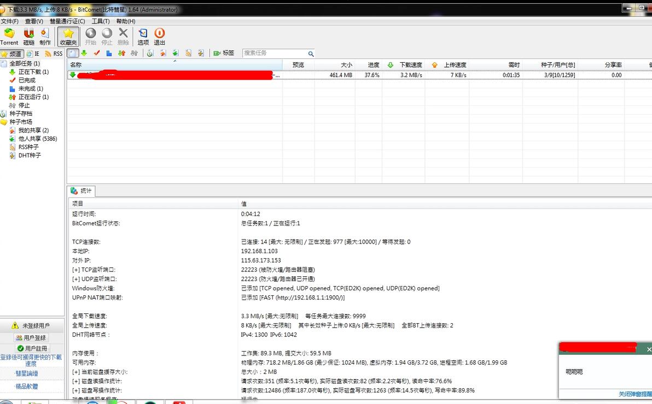This screenshot has height=404, width=652.
Task: Add a magnet link with 磁链
Action: coord(28,37)
